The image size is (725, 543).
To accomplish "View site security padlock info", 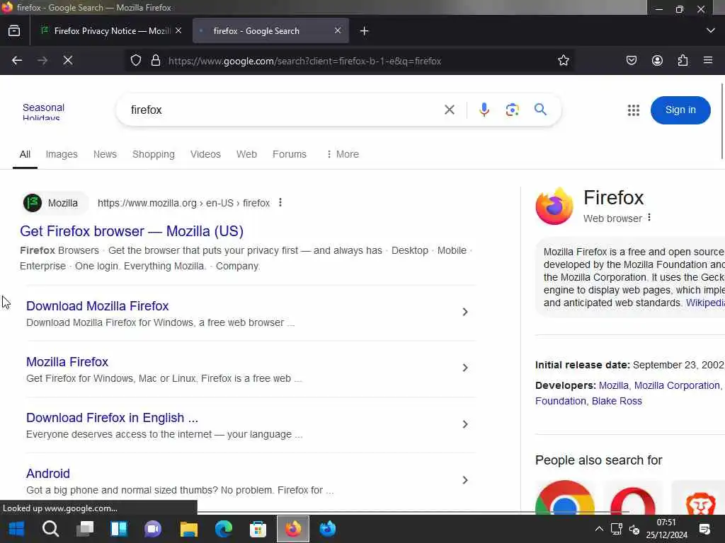I will [x=156, y=61].
